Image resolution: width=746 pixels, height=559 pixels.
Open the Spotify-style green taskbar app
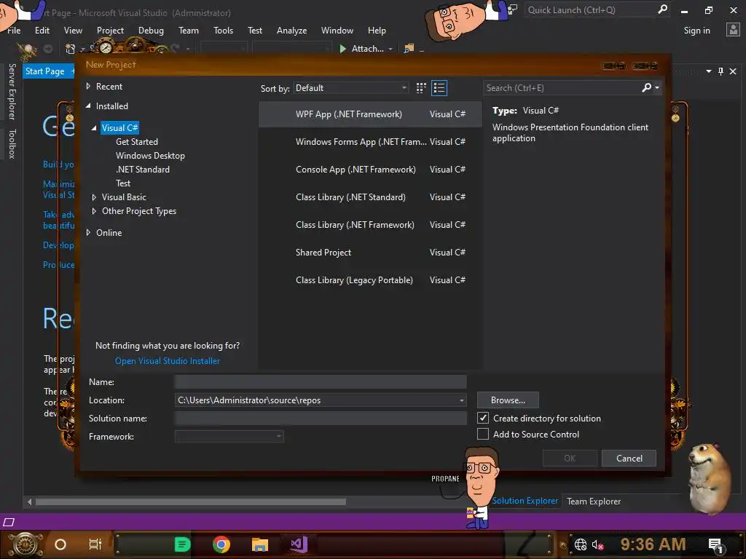(182, 544)
